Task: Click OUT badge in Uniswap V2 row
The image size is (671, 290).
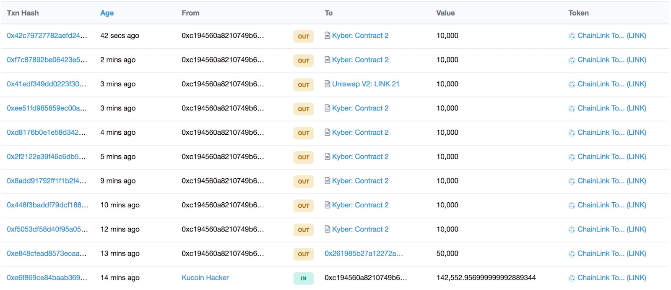Action: (x=304, y=85)
